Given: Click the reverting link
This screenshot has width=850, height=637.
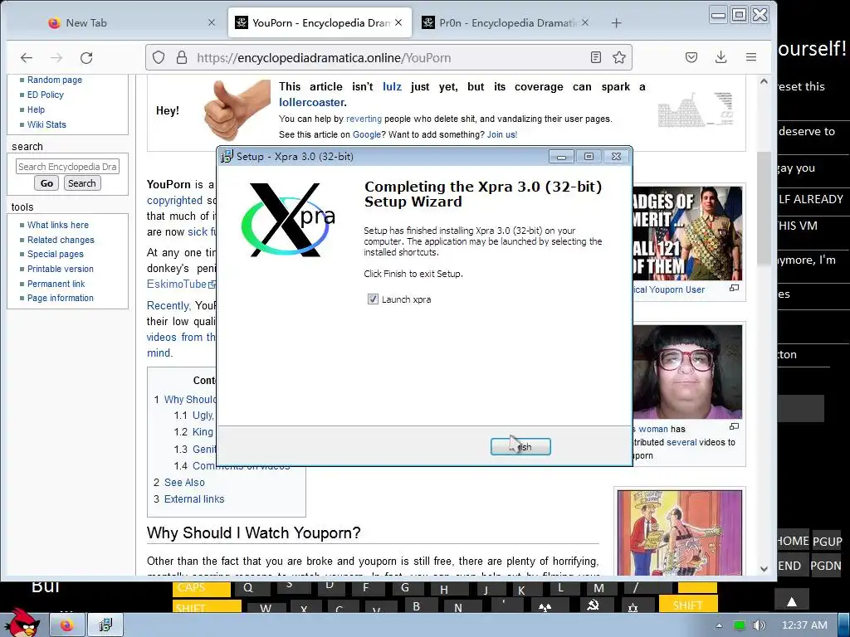Looking at the screenshot, I should 364,119.
